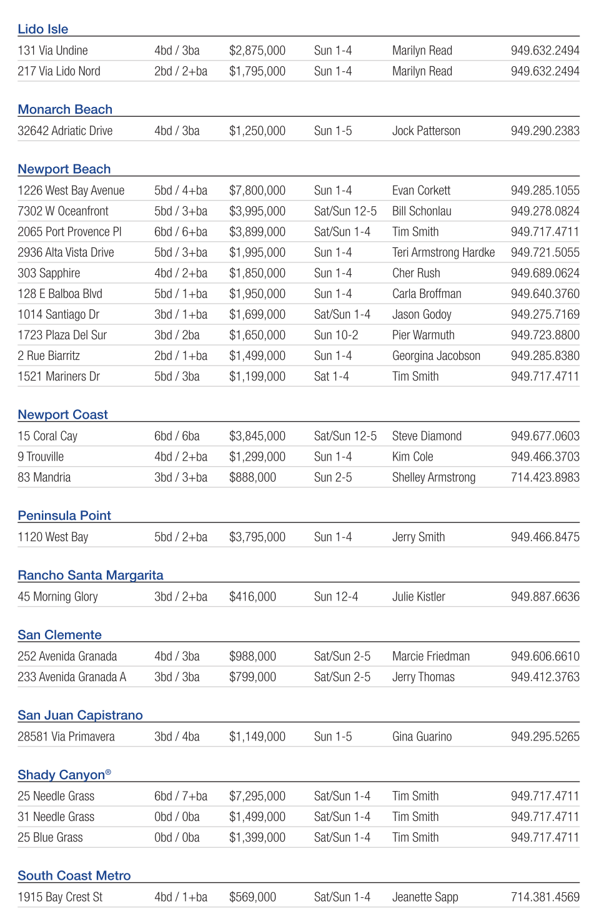Click phone number 714.381.4569 for Jeanette Sapp
The width and height of the screenshot is (604, 921).
(x=545, y=897)
